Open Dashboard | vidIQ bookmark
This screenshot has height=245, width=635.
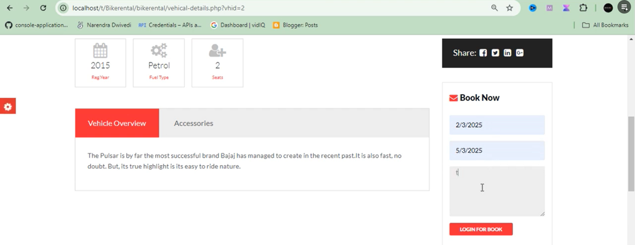pos(238,25)
